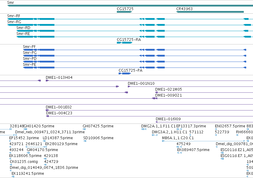Select the Smr-PG protein label
This screenshot has height=178, width=253.
[x=30, y=53]
